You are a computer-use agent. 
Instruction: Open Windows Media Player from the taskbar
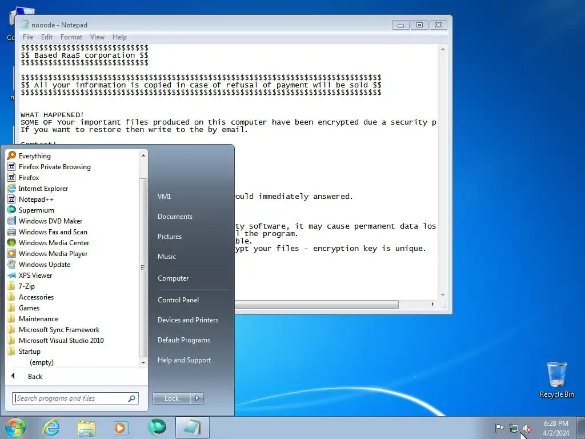[121, 428]
